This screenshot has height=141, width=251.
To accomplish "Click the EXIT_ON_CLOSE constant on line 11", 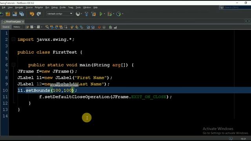I will click(x=149, y=97).
